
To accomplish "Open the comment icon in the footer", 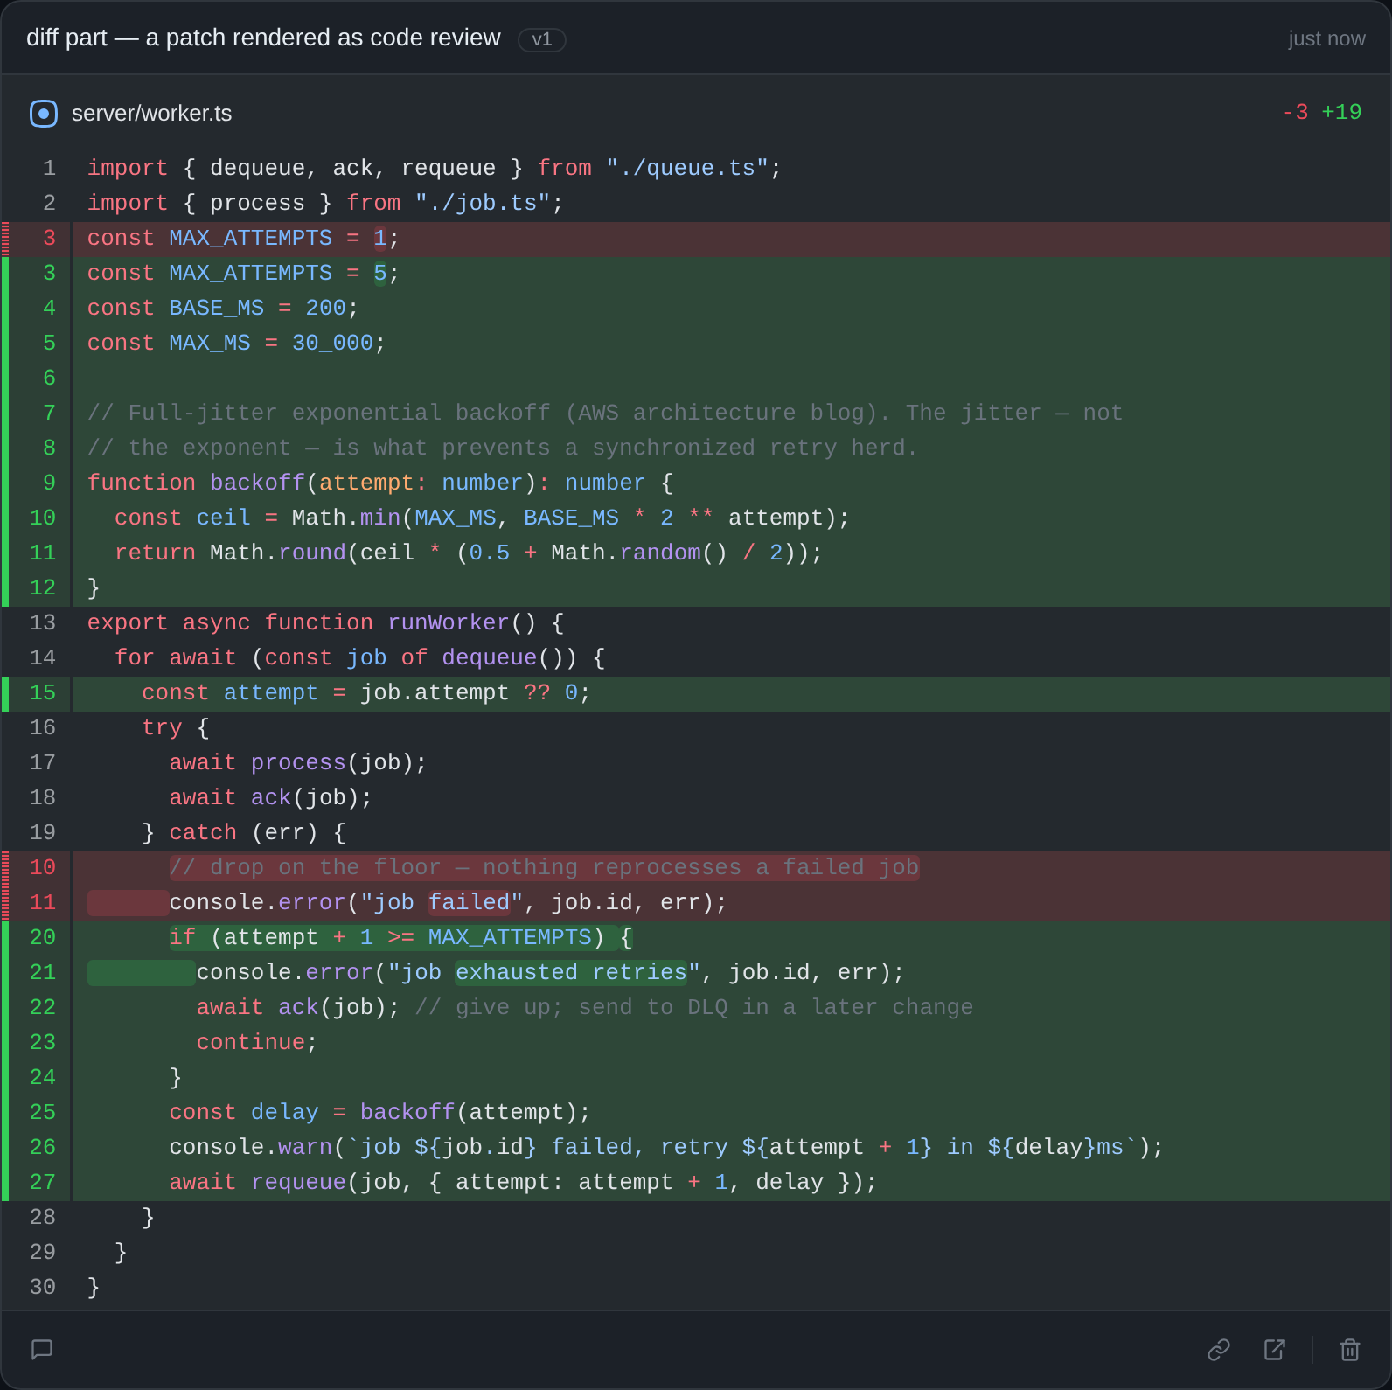I will (x=42, y=1350).
